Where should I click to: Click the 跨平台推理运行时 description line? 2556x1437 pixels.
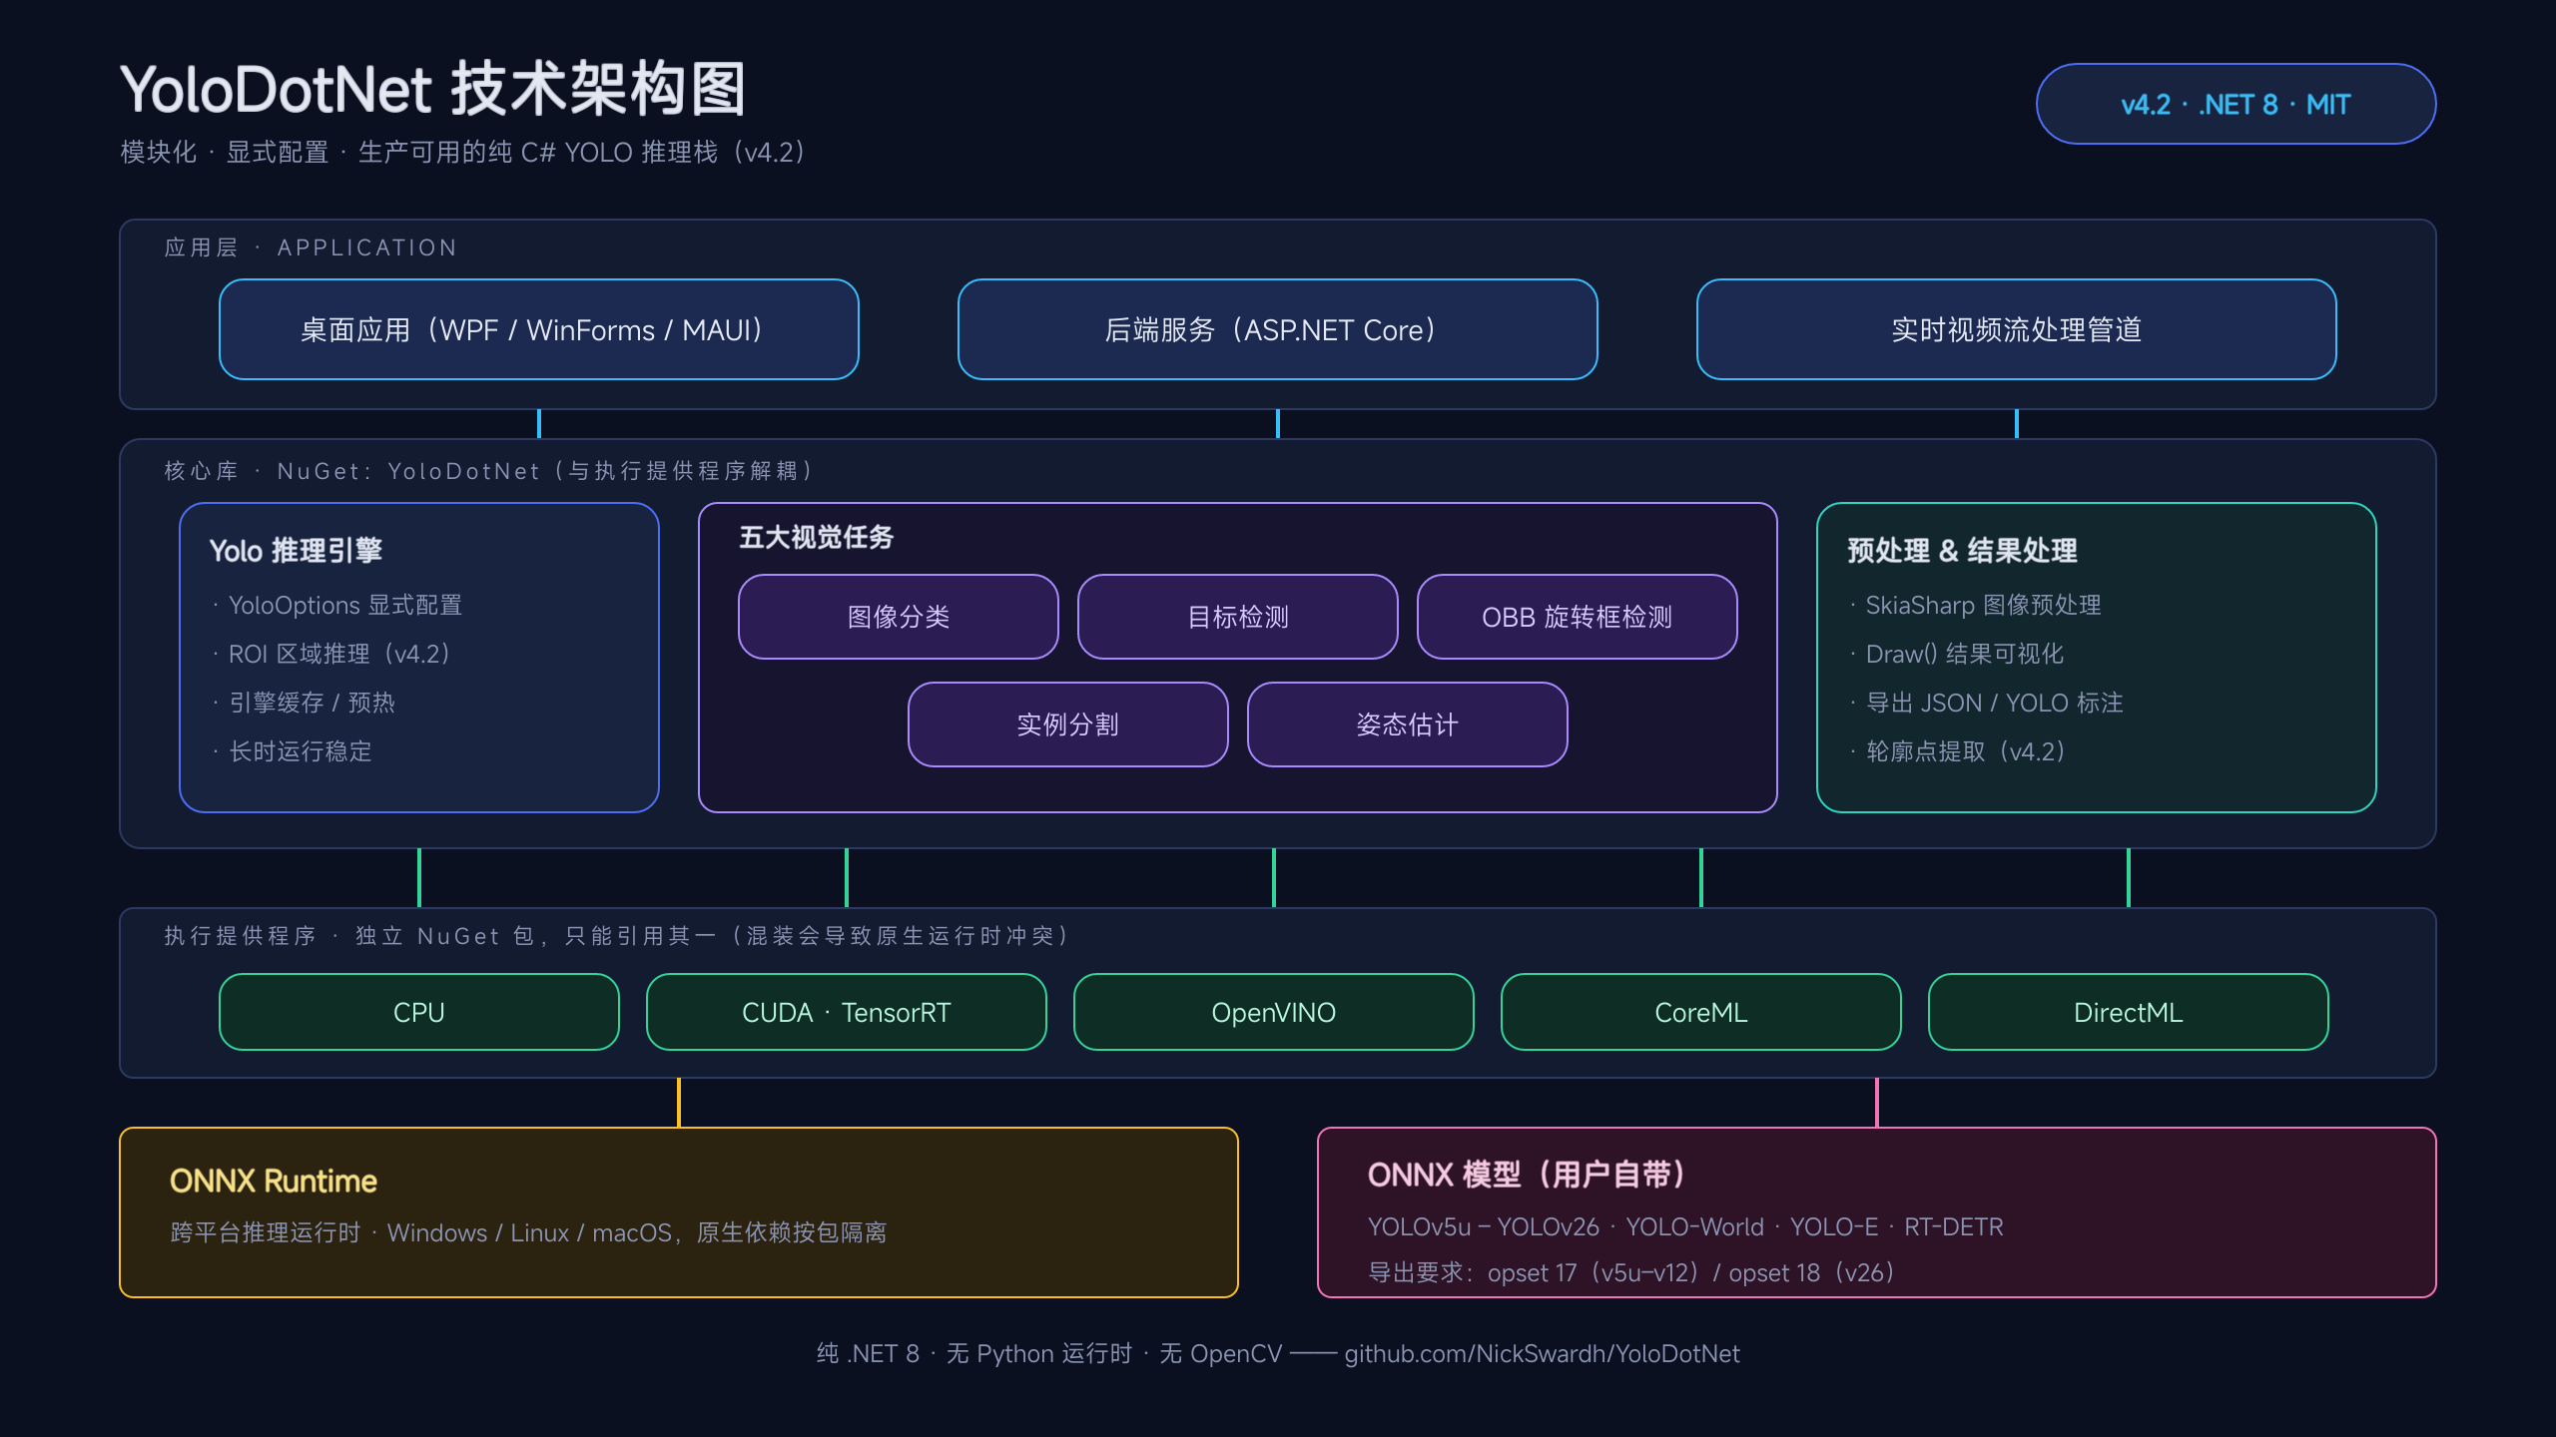pyautogui.click(x=528, y=1232)
